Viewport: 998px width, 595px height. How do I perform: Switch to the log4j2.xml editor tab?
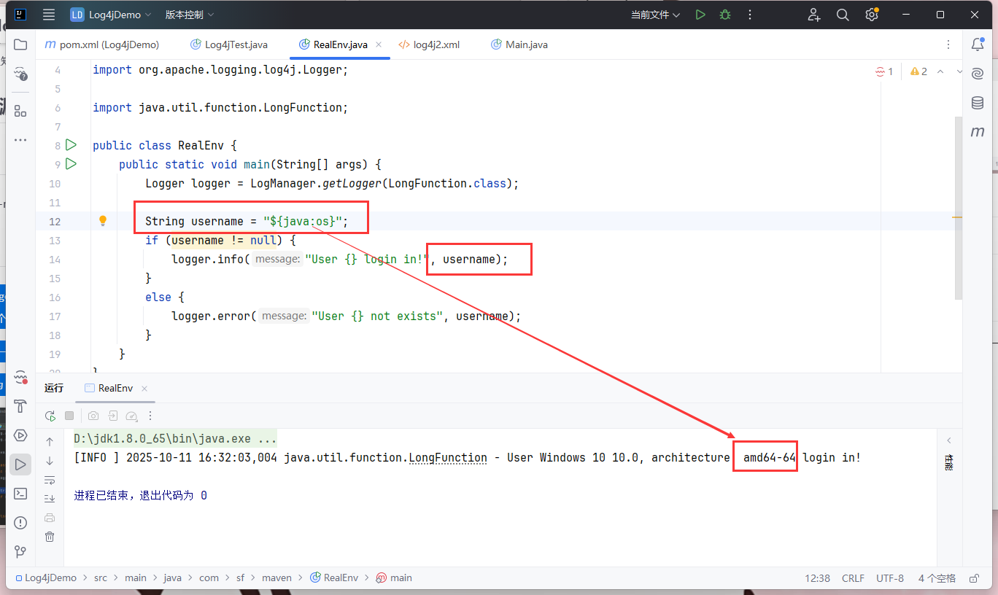pyautogui.click(x=436, y=44)
